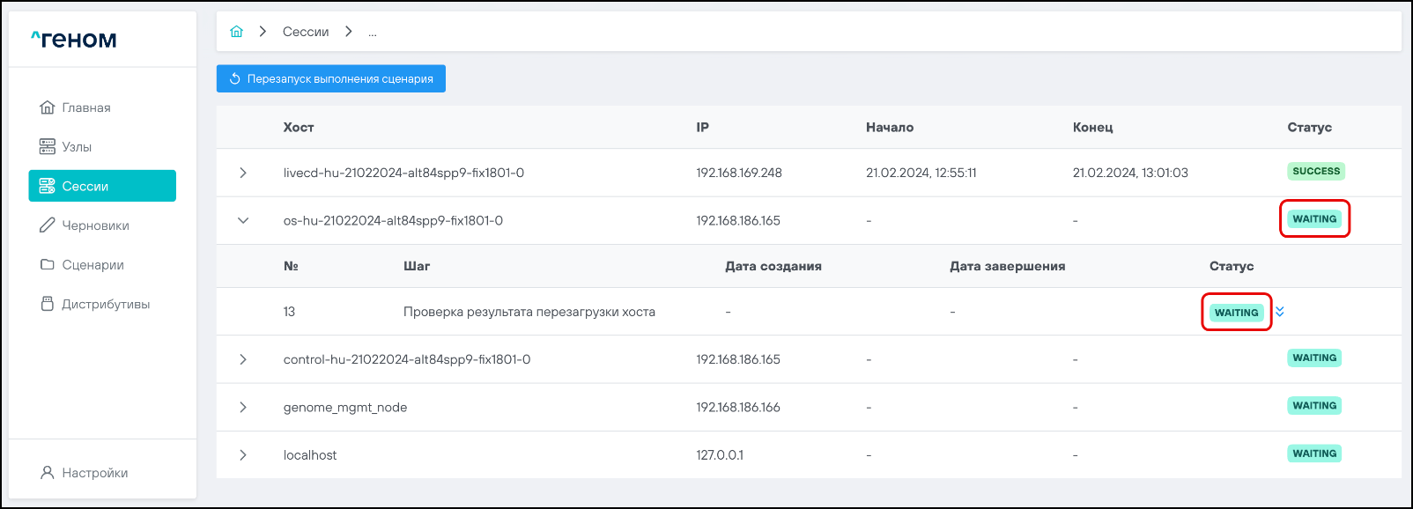
Task: Open Дистрибутивы in the sidebar menu
Action: 106,304
